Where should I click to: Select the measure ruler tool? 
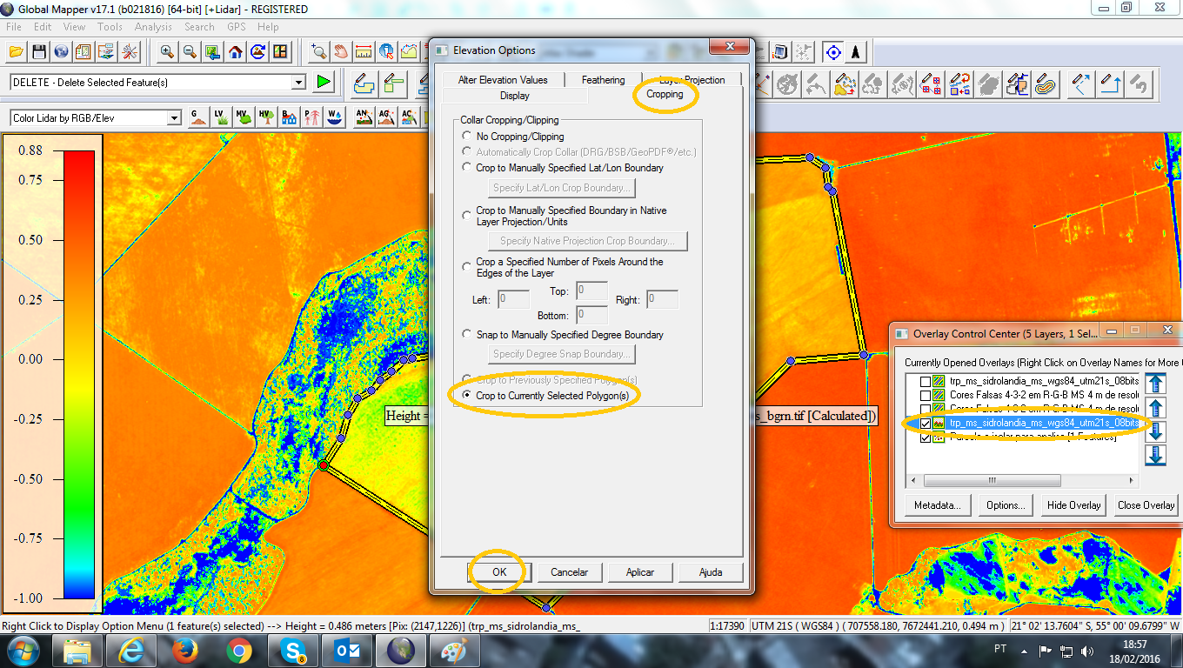click(364, 52)
